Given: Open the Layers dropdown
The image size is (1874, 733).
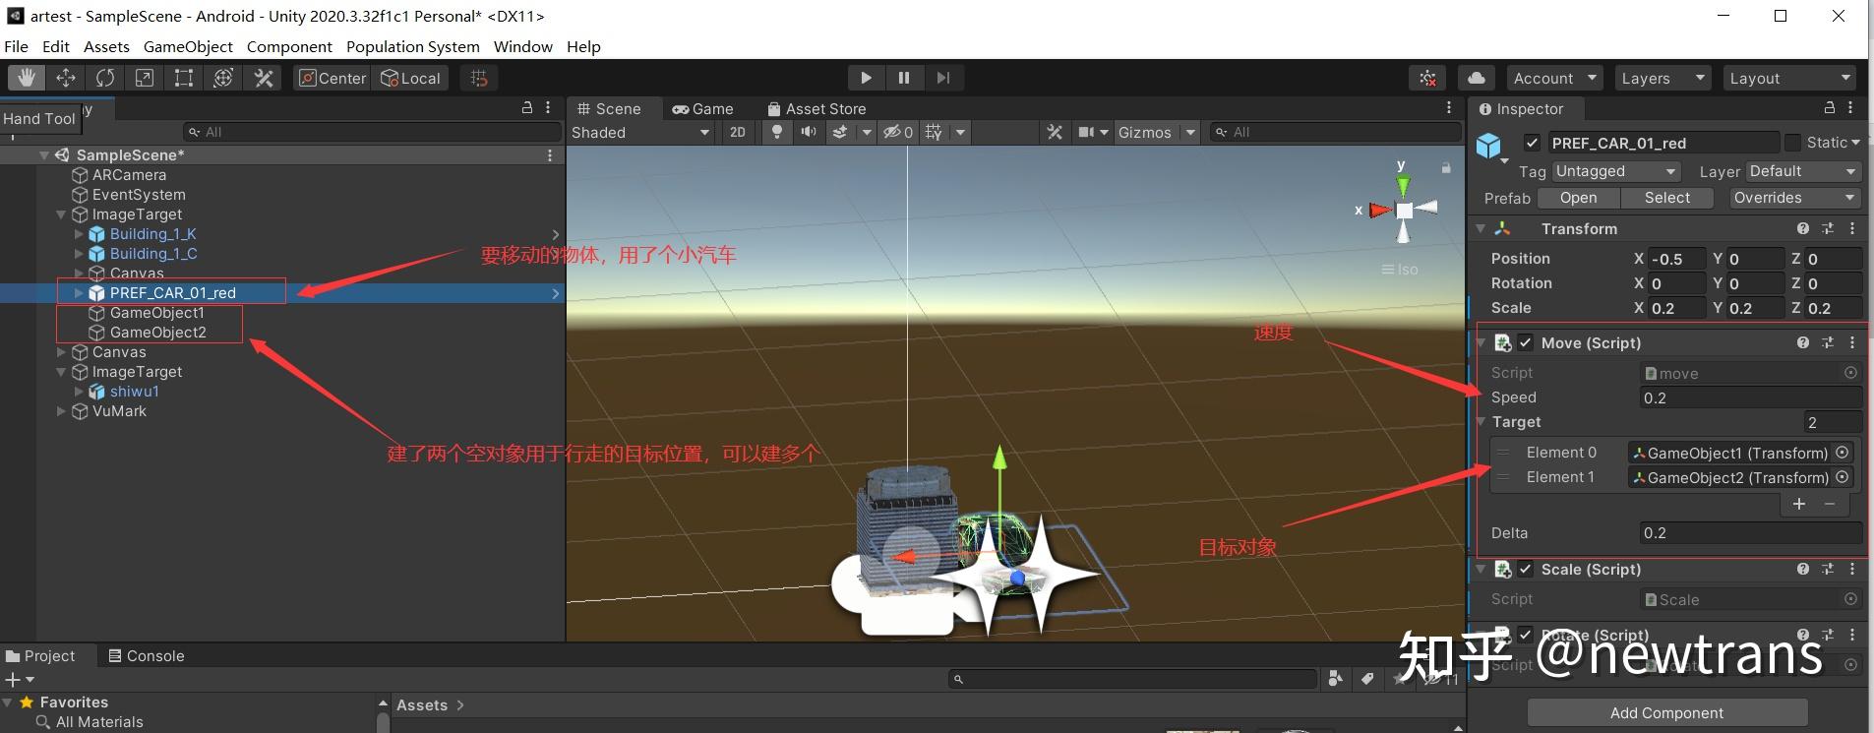Looking at the screenshot, I should 1663,78.
